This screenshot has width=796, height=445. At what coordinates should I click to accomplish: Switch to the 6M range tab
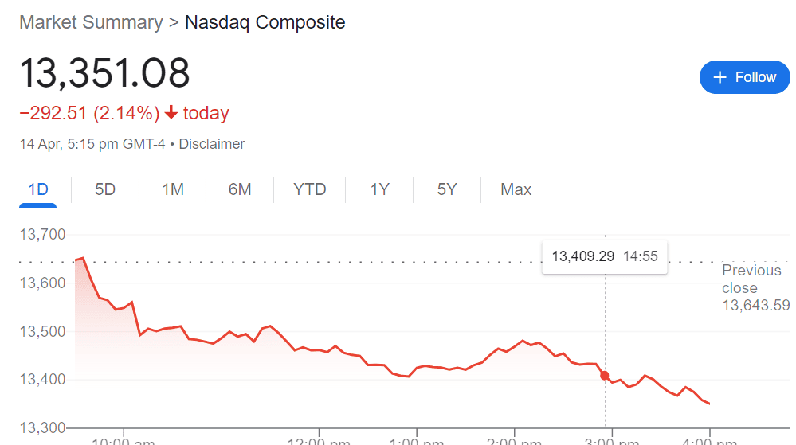coord(240,189)
